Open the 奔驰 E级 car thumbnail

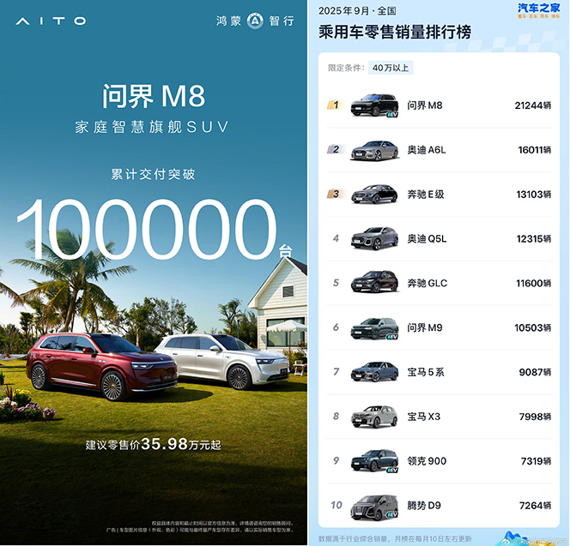click(374, 195)
